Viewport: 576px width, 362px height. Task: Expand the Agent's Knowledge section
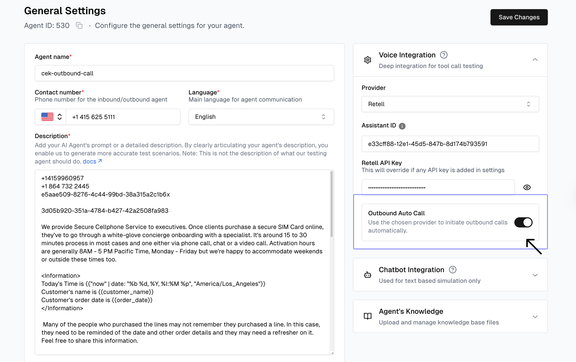tap(535, 317)
